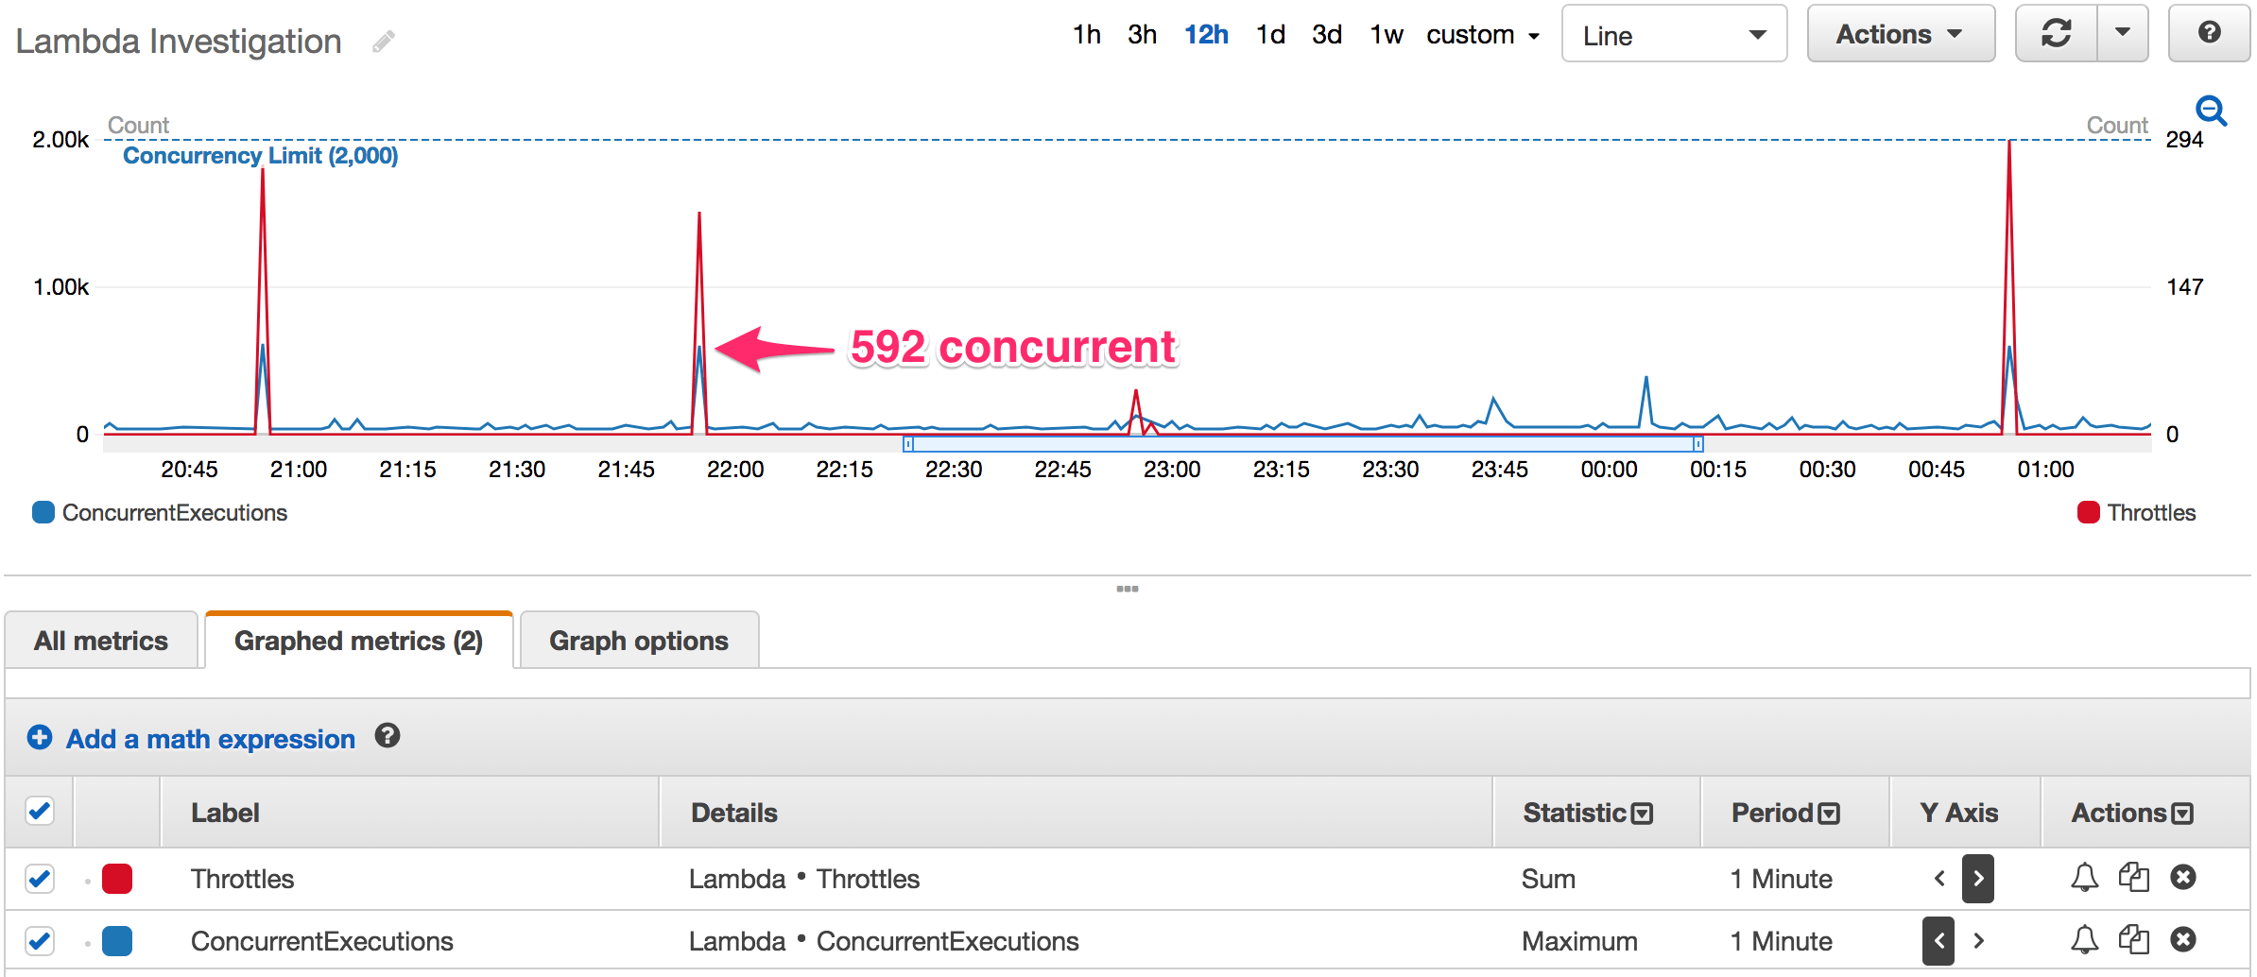The image size is (2257, 977).
Task: Change the Throttles color swatch
Action: (116, 878)
